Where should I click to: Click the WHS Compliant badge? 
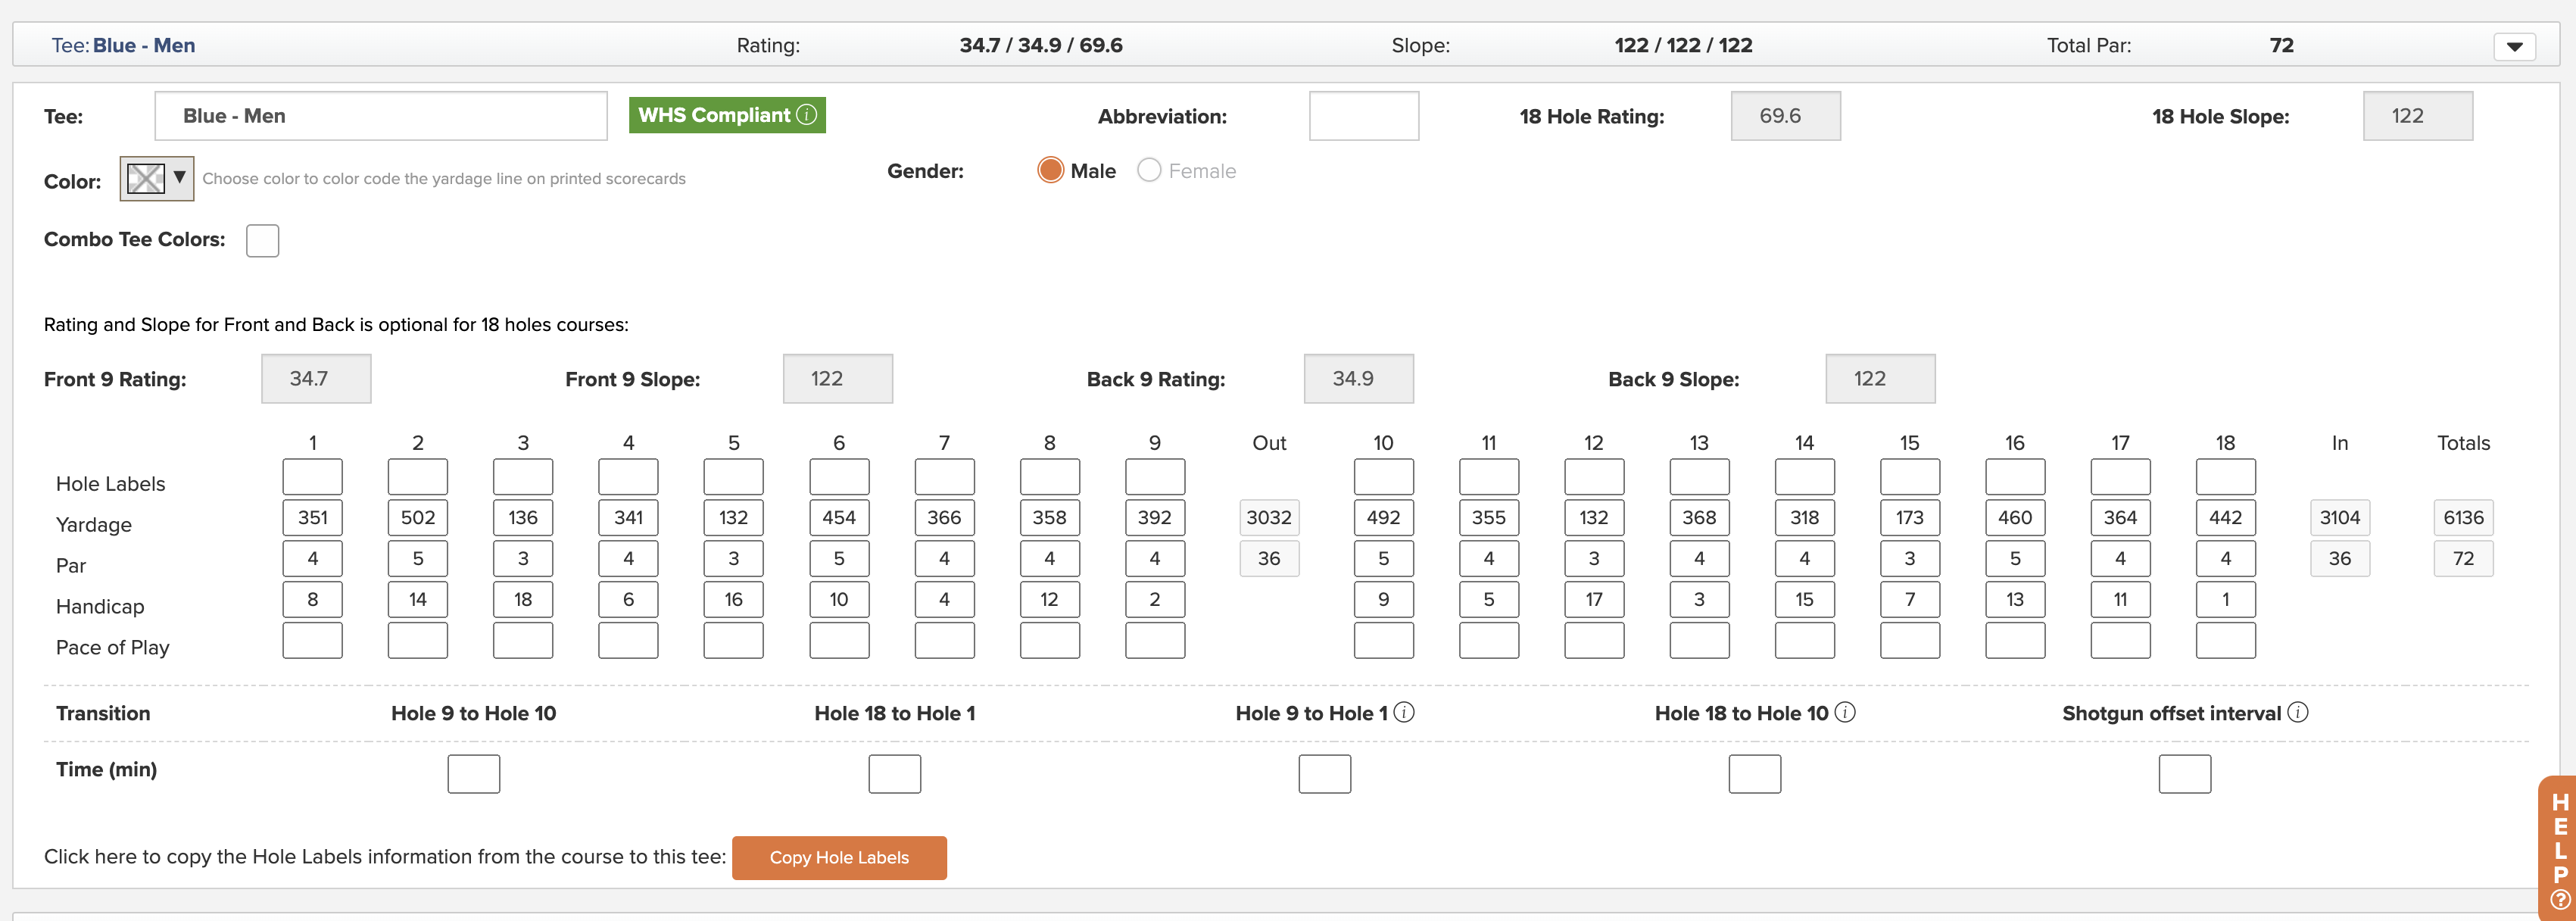pos(727,115)
